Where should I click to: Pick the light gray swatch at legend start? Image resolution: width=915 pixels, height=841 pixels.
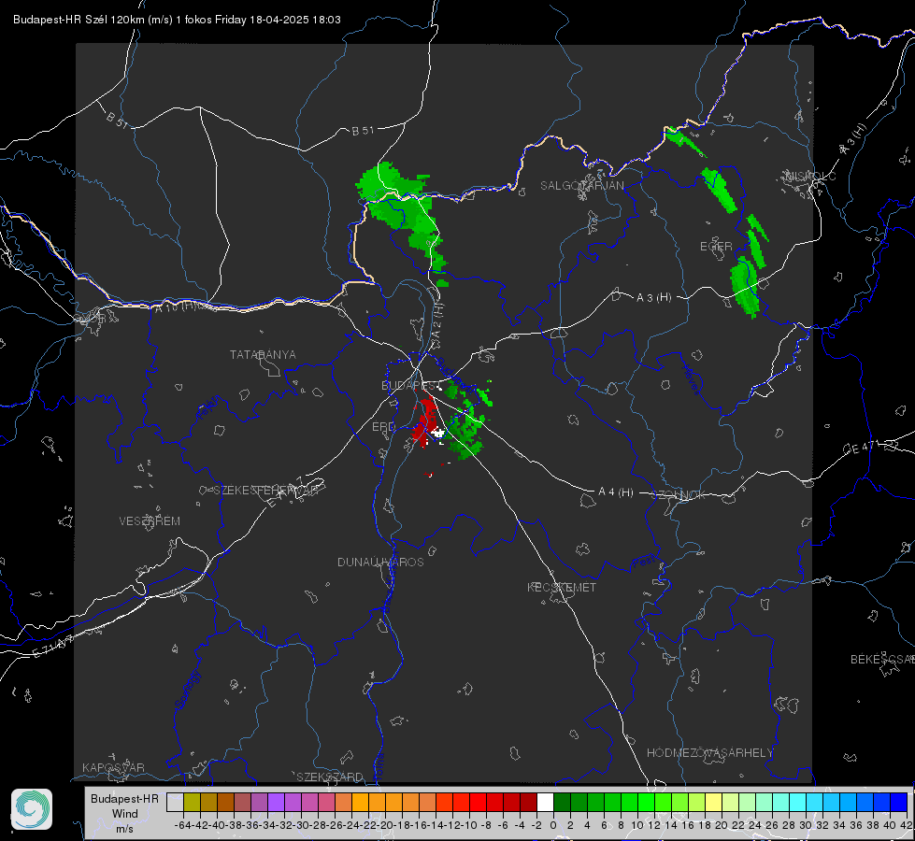175,802
